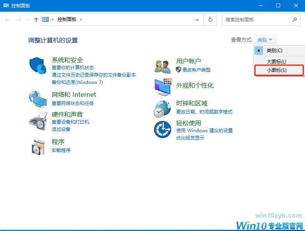Open the System and Security shield icon
Screen dimensions: 305x231
pyautogui.click(x=38, y=66)
